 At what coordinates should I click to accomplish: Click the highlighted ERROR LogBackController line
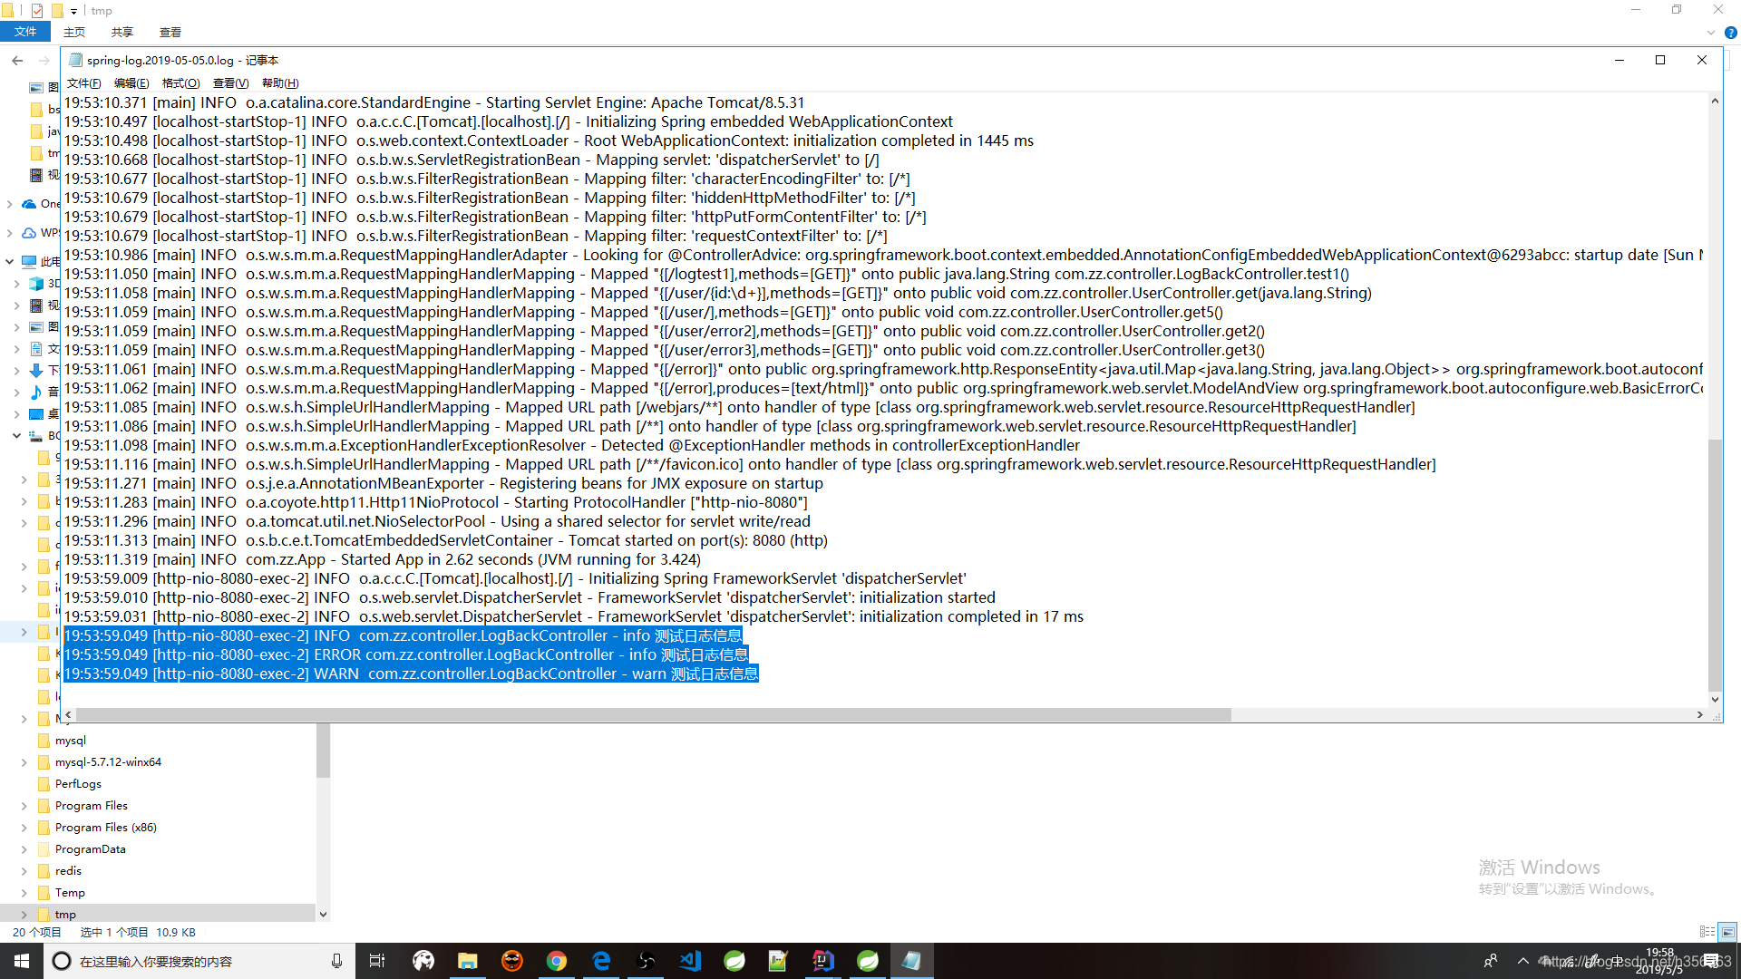click(x=406, y=654)
